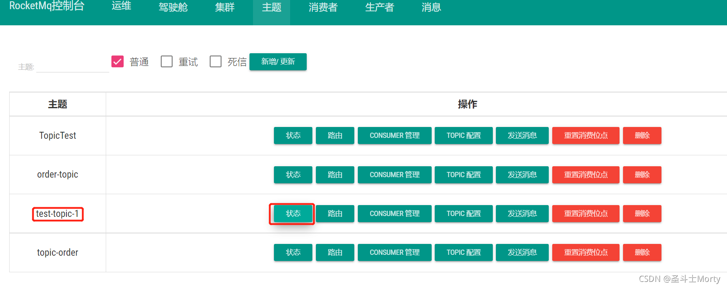The width and height of the screenshot is (727, 288).
Task: Open the 生产者 tab
Action: (x=379, y=7)
